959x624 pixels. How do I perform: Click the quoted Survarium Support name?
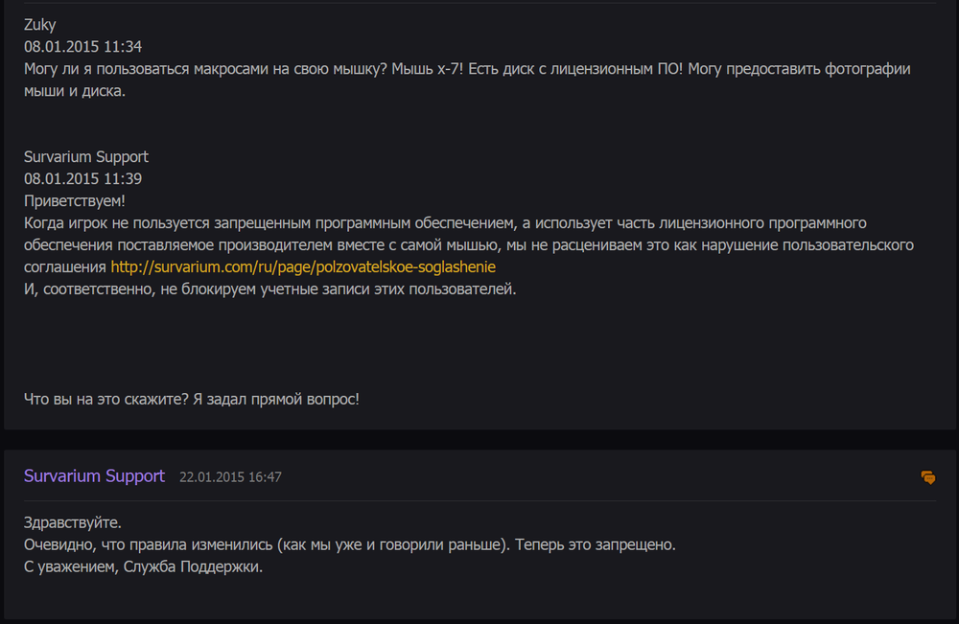[x=86, y=156]
